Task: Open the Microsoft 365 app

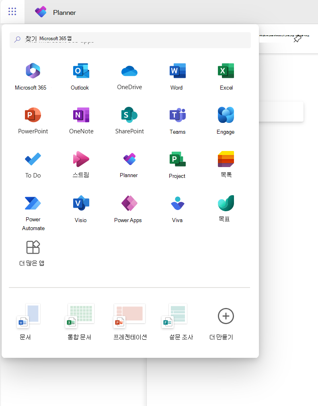Action: pos(33,76)
